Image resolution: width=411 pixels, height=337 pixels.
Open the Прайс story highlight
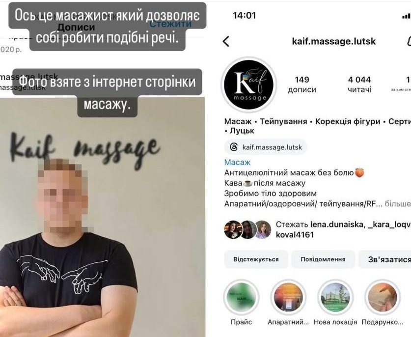pos(241,297)
